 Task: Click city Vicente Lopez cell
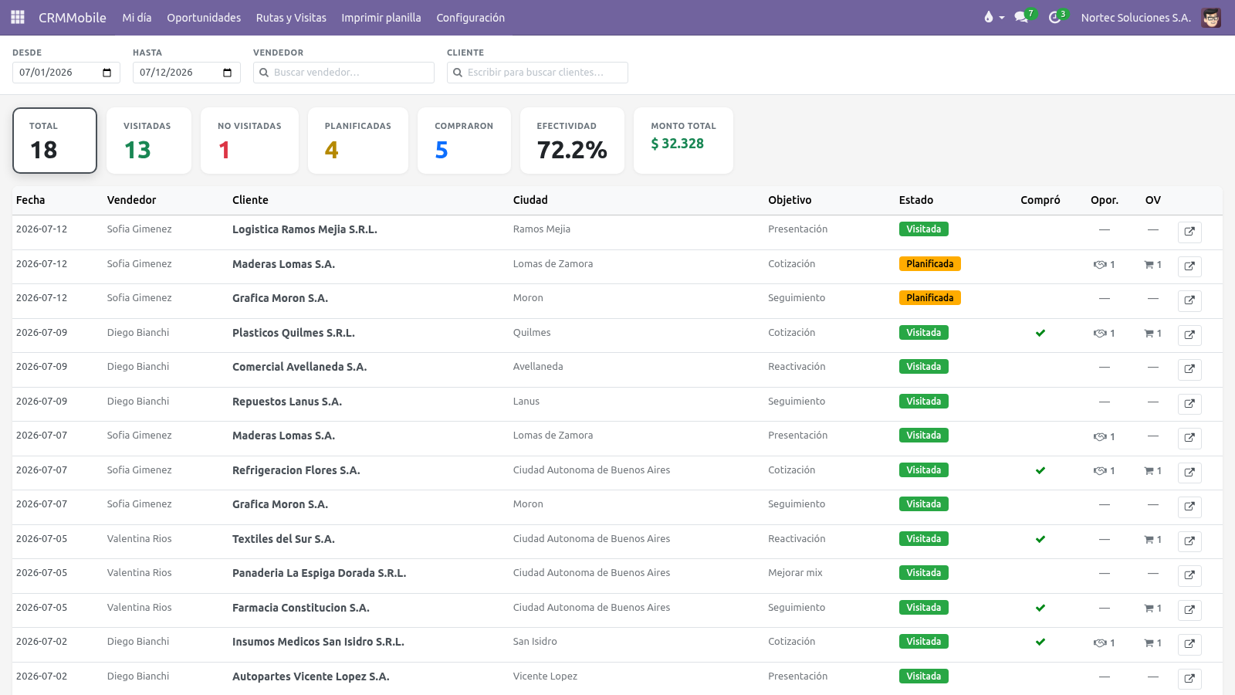545,676
